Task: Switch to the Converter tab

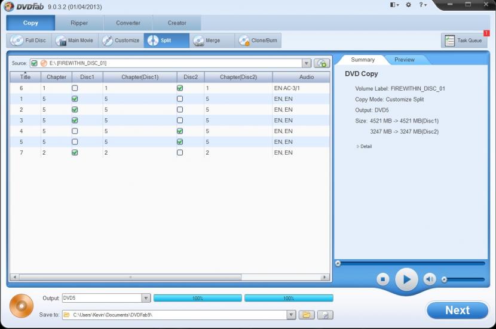Action: click(128, 23)
